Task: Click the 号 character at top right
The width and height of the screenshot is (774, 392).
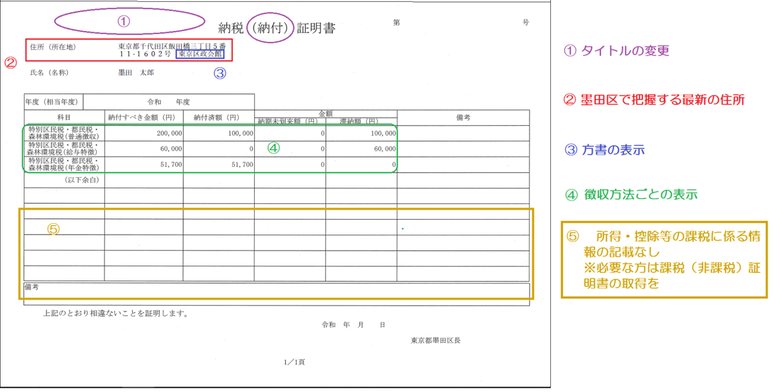Action: 526,23
